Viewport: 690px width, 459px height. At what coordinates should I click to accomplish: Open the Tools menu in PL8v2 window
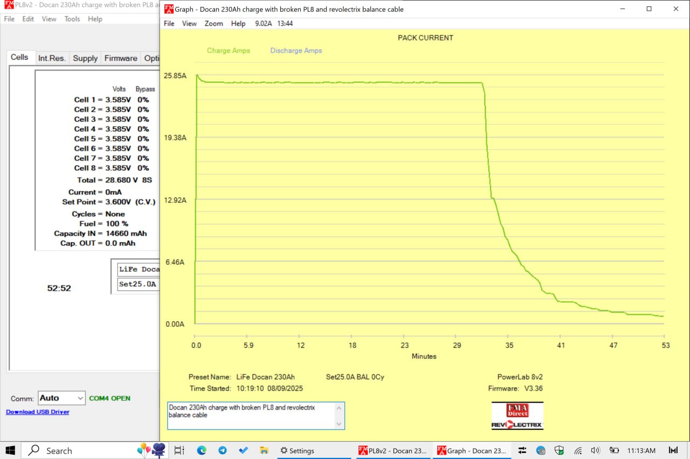(72, 19)
